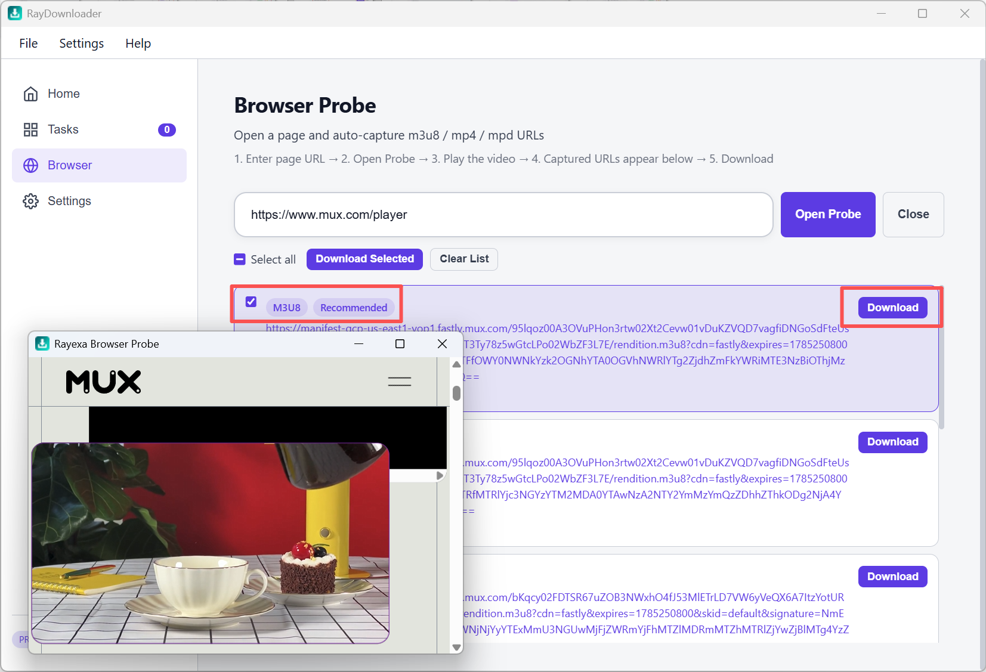Minimize the RayDownloader main window
Image resolution: width=986 pixels, height=672 pixels.
tap(881, 13)
